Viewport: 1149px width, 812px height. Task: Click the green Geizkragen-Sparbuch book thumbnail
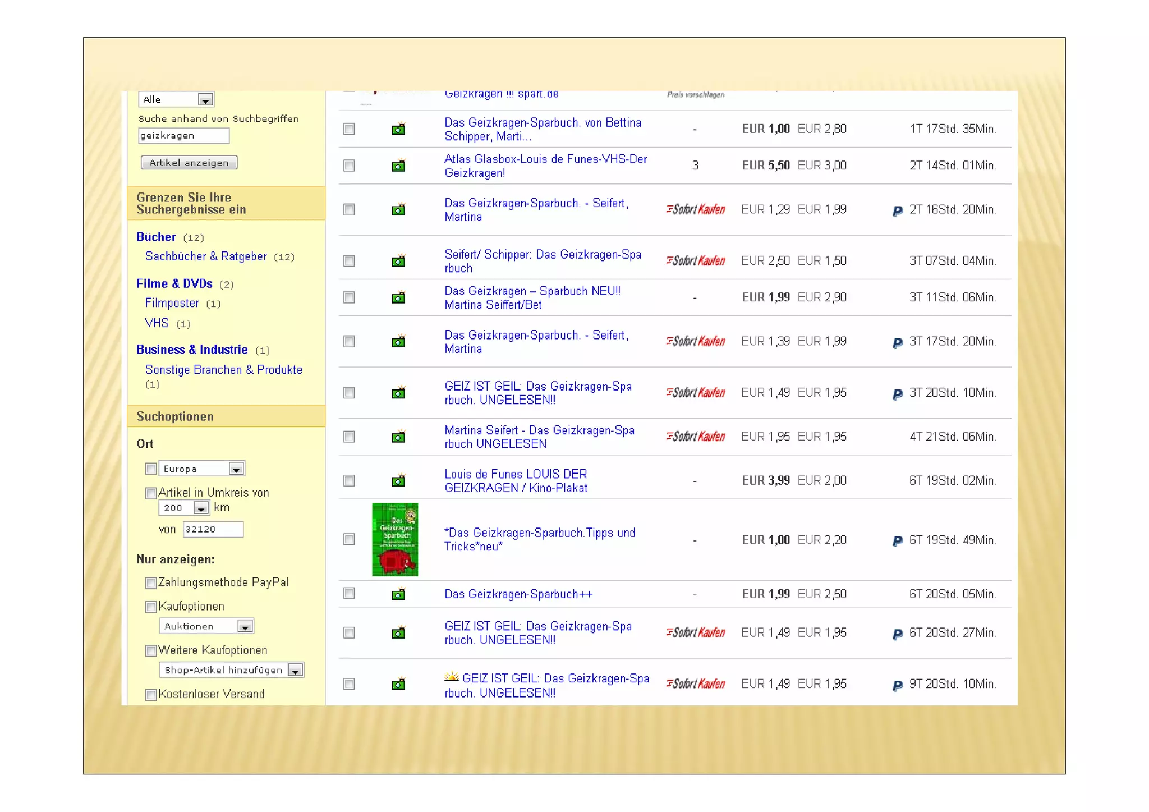point(394,539)
